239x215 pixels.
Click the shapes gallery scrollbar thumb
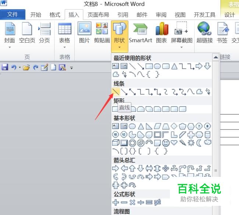(216, 171)
